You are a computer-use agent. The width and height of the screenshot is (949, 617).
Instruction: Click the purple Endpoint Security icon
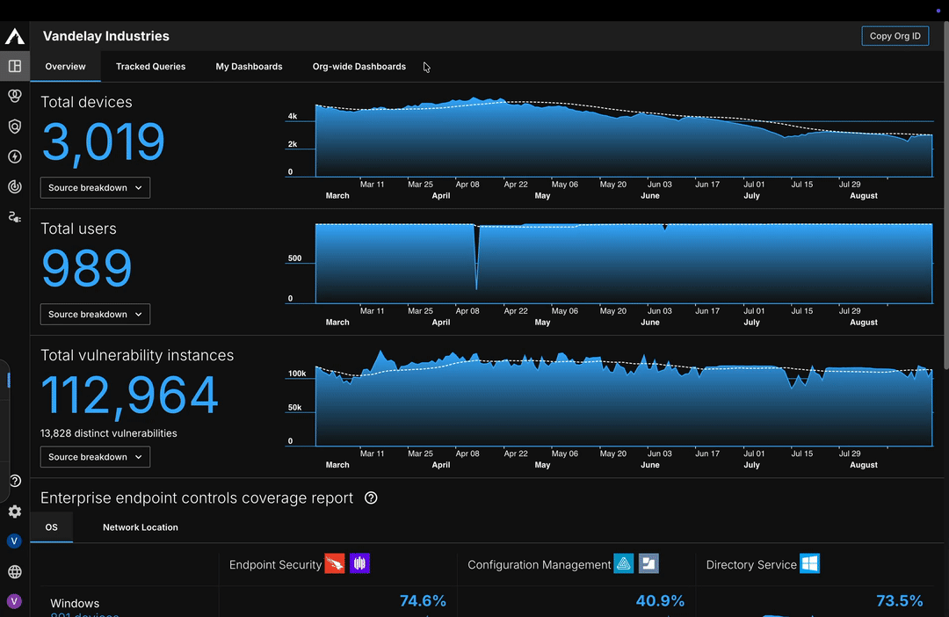pyautogui.click(x=359, y=563)
